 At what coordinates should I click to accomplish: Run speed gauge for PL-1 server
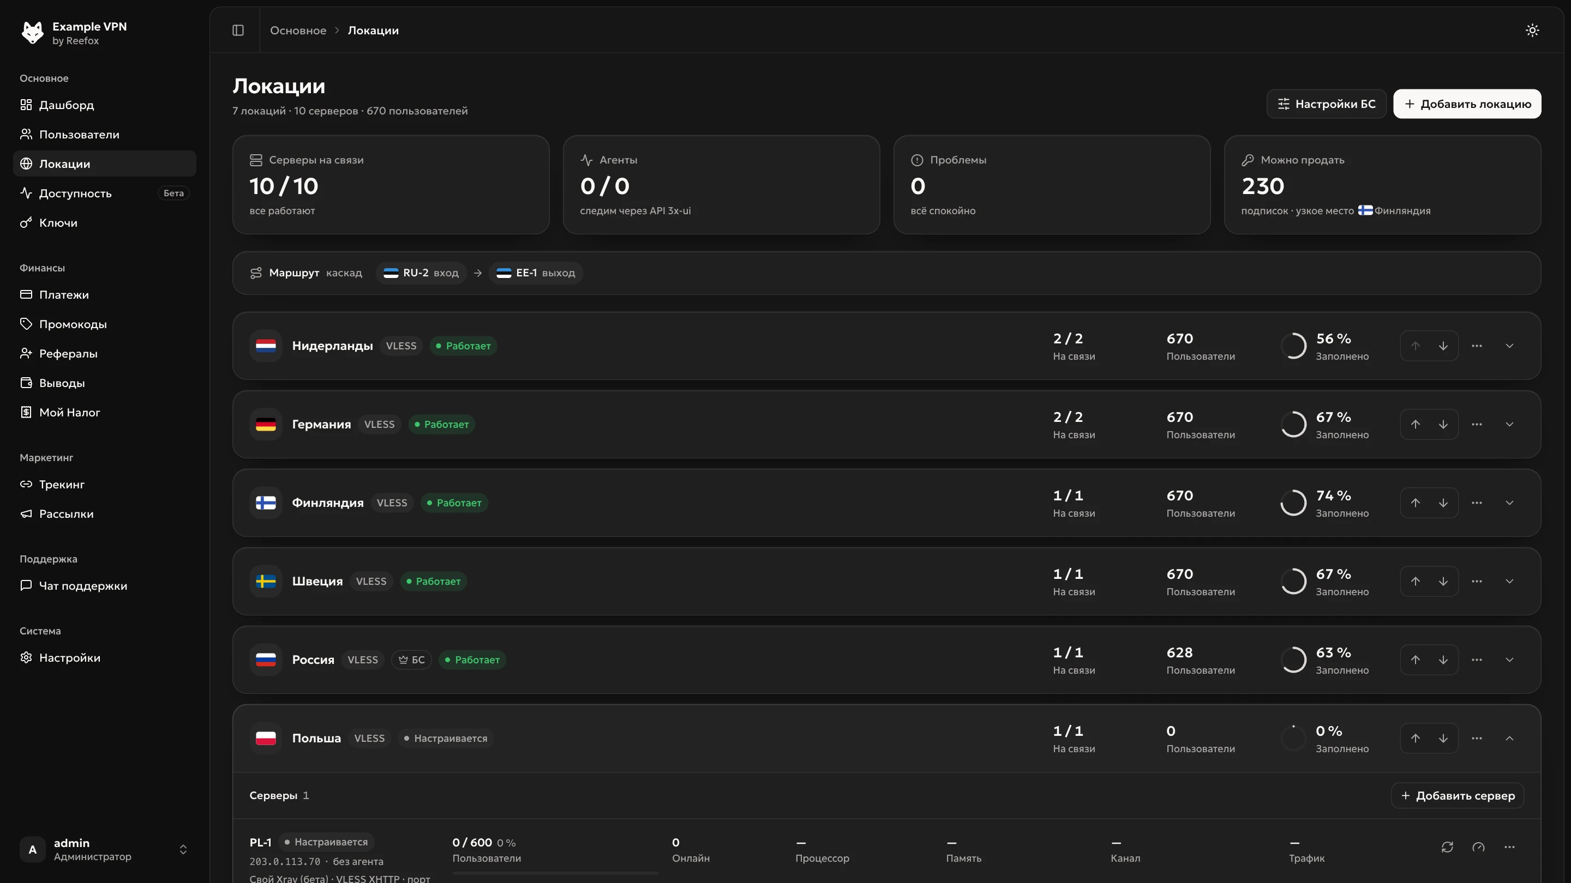pos(1478,847)
